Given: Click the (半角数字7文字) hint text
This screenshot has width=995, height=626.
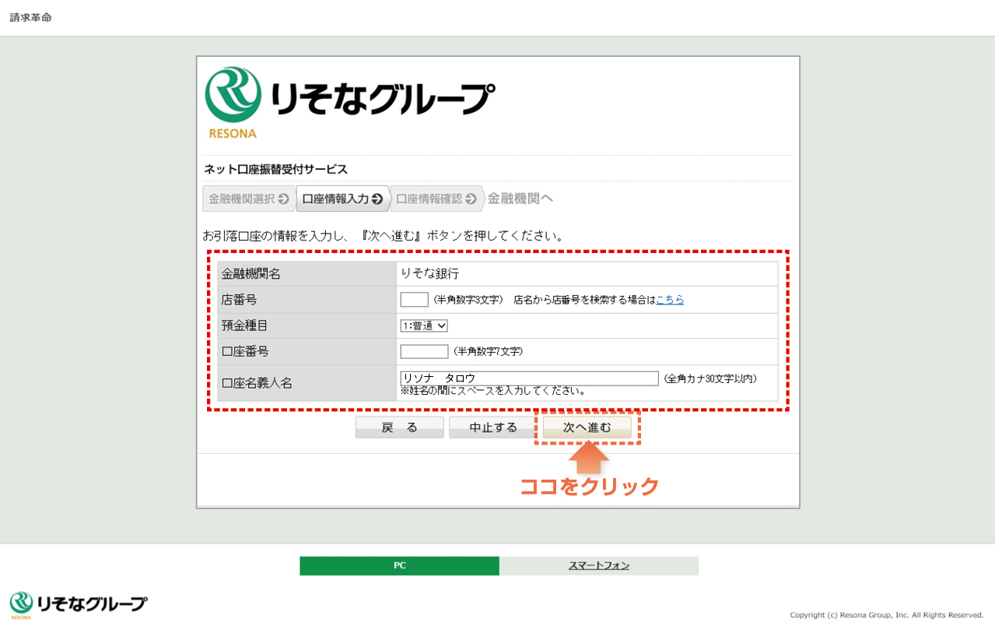Looking at the screenshot, I should pos(488,351).
